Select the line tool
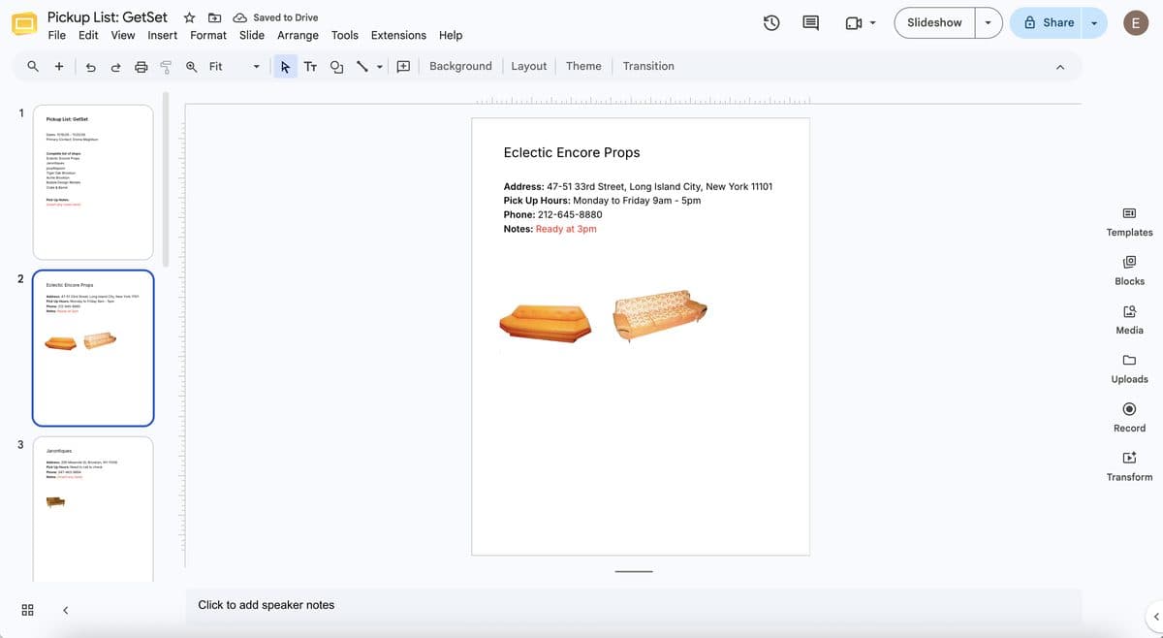The width and height of the screenshot is (1163, 638). click(362, 66)
